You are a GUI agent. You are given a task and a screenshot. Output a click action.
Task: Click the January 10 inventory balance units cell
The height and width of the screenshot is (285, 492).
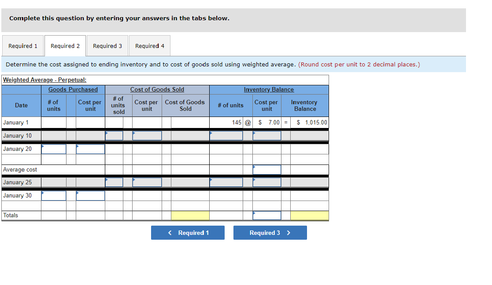(226, 135)
